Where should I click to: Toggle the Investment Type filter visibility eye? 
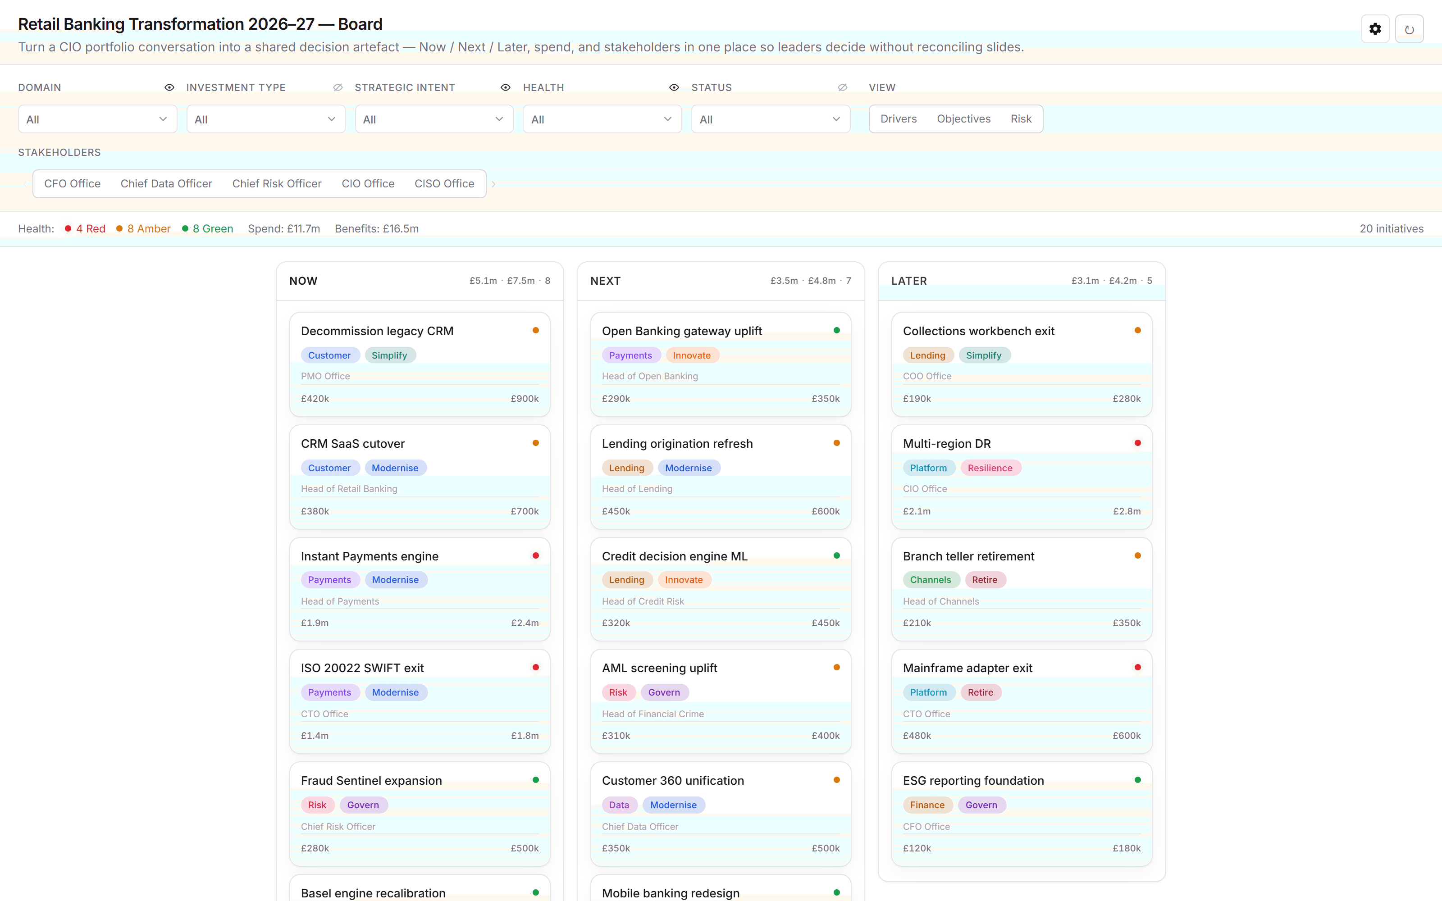338,87
